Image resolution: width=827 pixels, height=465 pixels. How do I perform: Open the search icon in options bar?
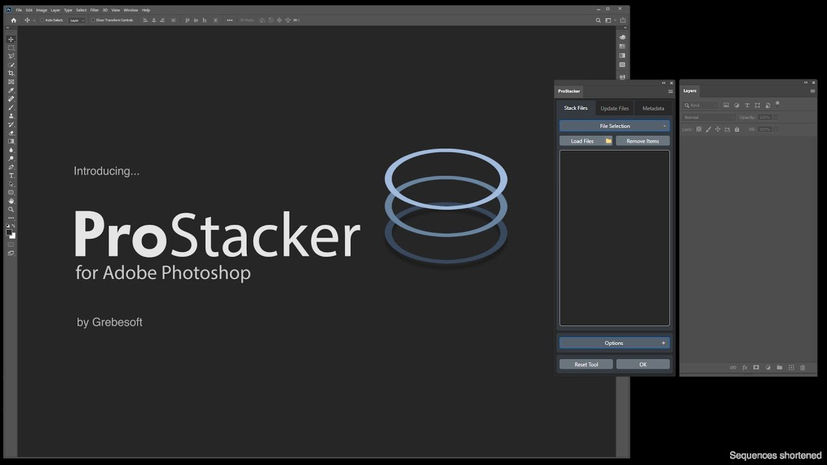click(598, 20)
